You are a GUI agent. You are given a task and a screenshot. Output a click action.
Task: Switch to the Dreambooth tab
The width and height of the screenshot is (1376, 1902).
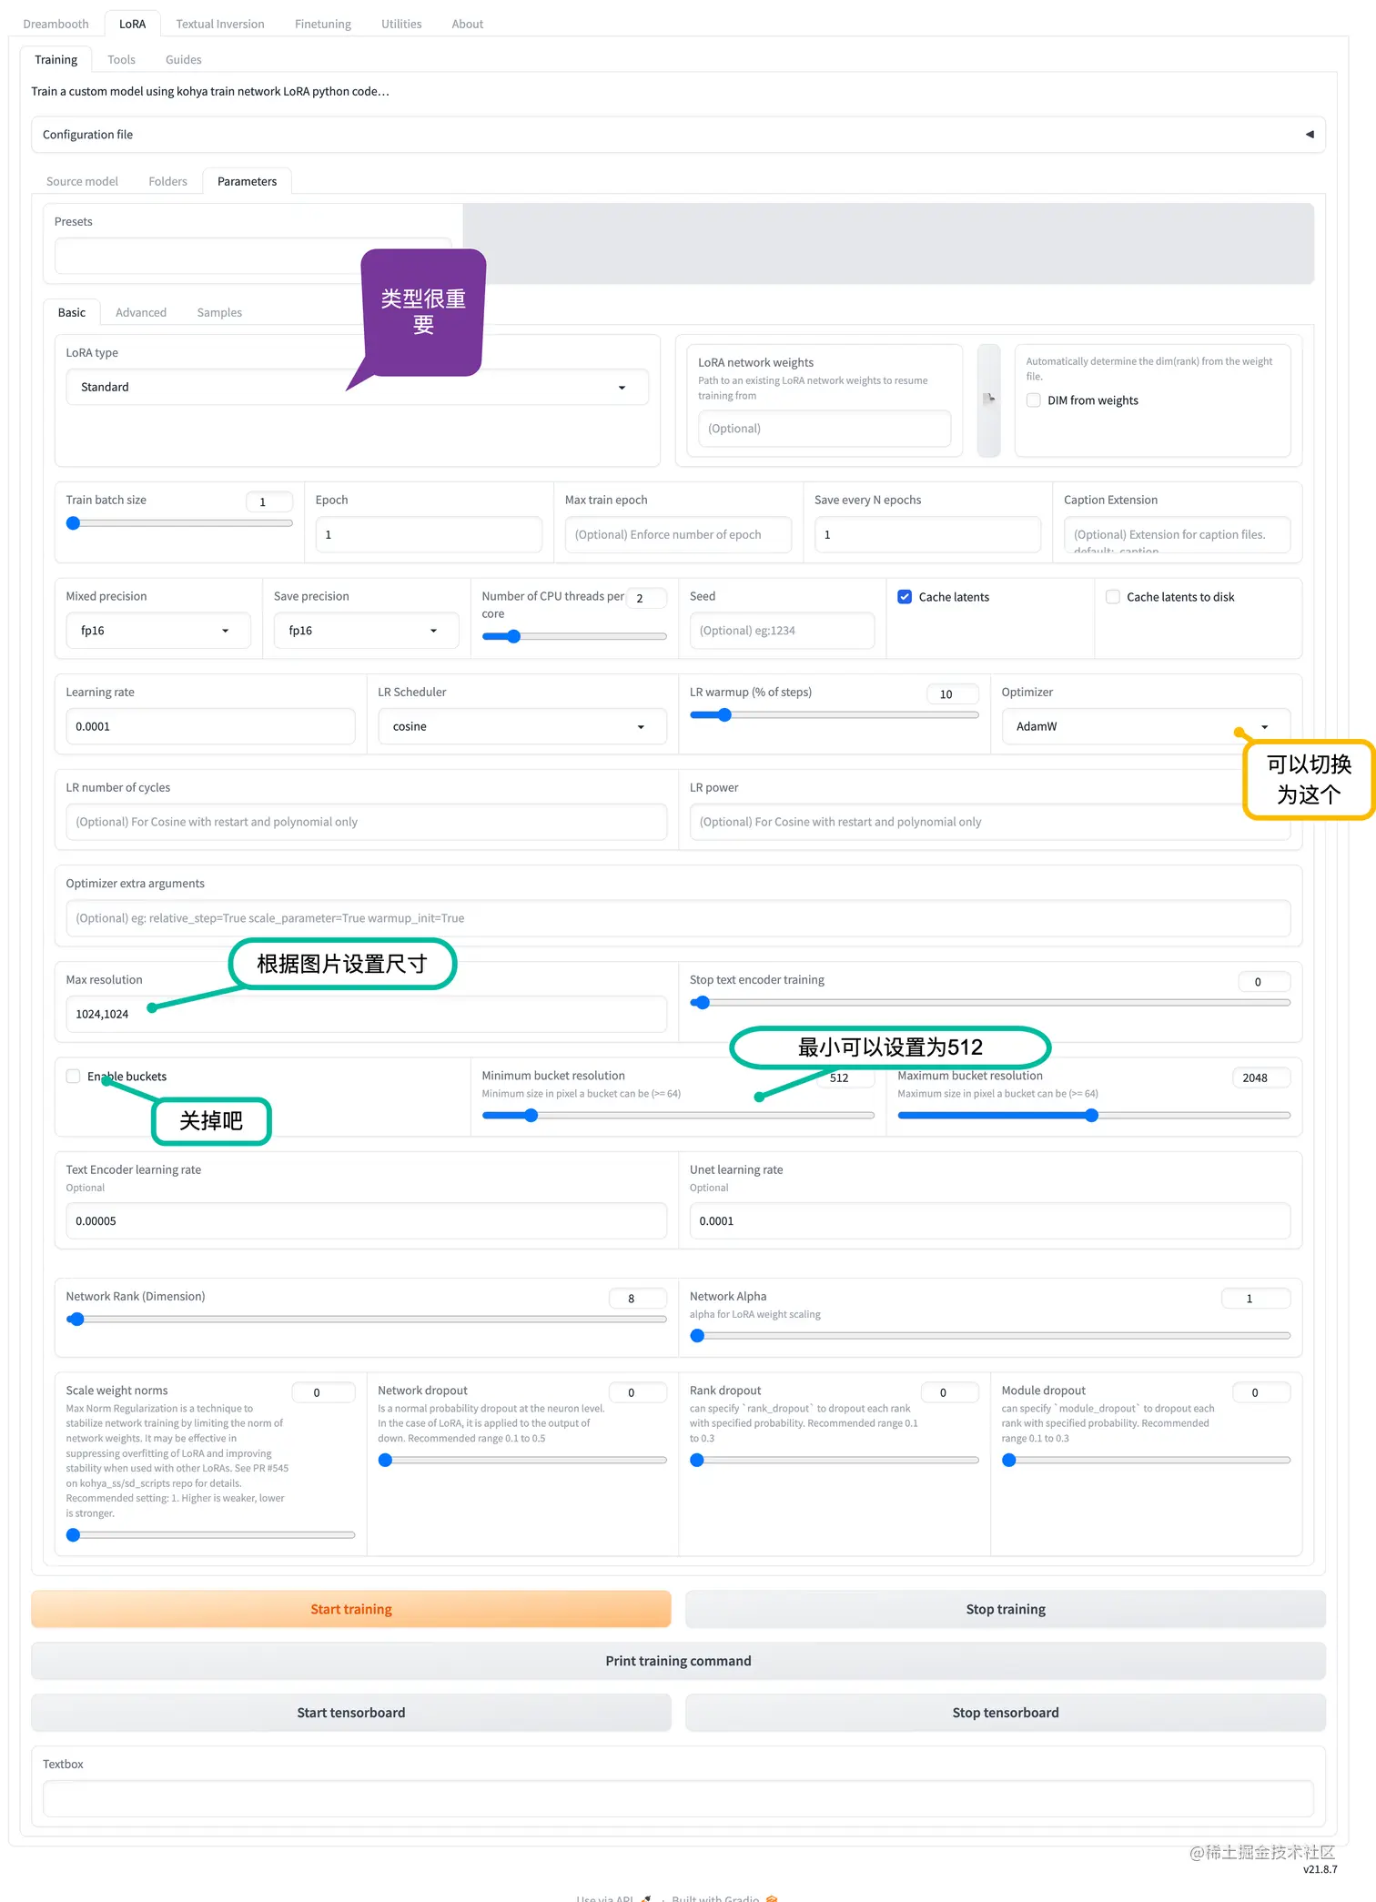pyautogui.click(x=56, y=24)
